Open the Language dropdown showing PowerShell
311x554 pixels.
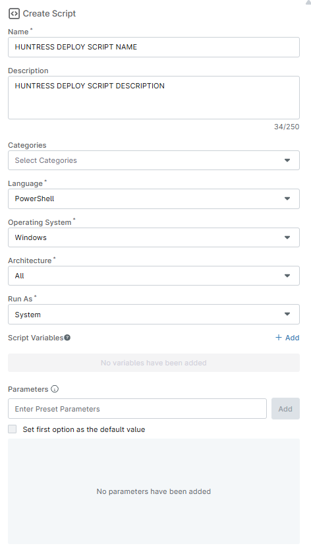point(154,199)
